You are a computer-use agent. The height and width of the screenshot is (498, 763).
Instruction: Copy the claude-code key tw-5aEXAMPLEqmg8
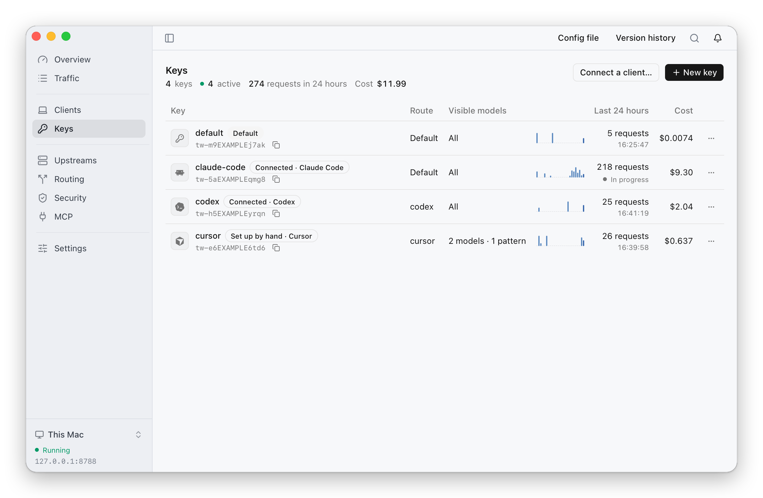click(x=276, y=179)
